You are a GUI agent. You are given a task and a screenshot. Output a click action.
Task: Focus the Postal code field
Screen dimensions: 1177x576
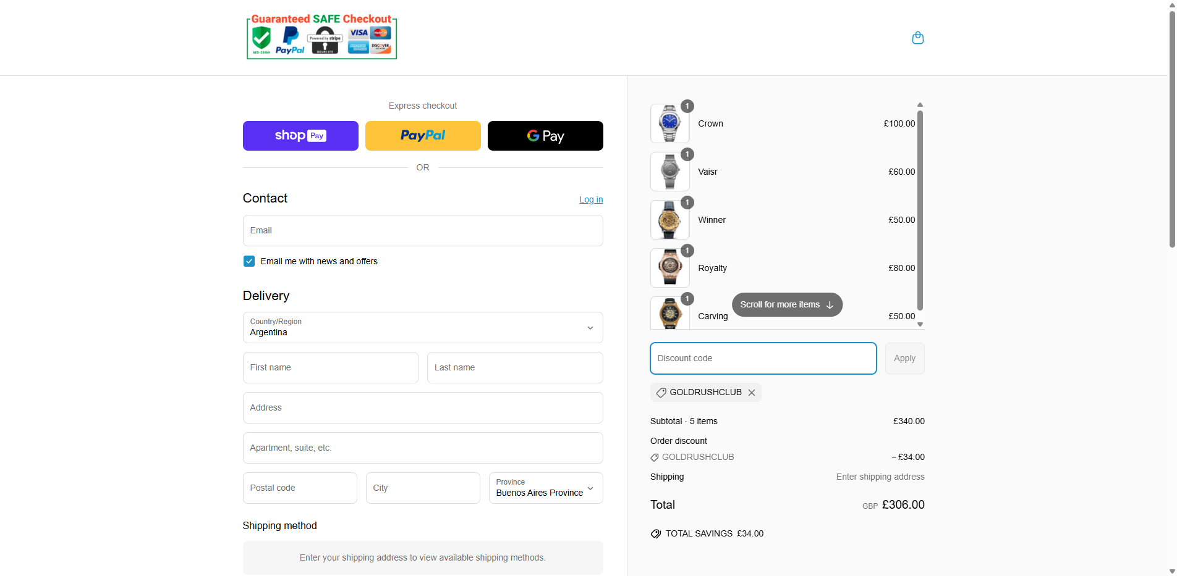pos(300,488)
